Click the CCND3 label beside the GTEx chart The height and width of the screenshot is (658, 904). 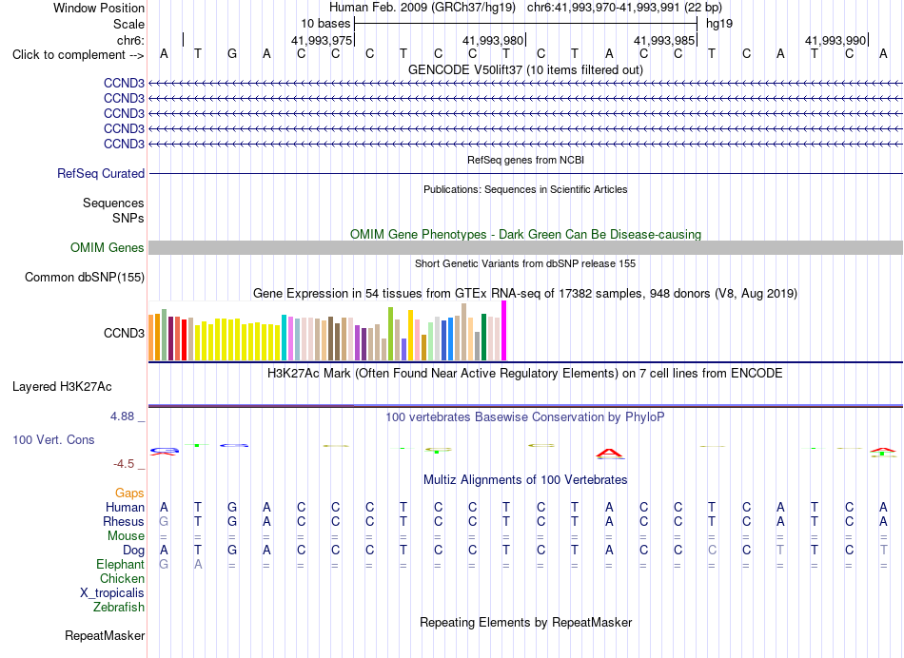pyautogui.click(x=124, y=333)
